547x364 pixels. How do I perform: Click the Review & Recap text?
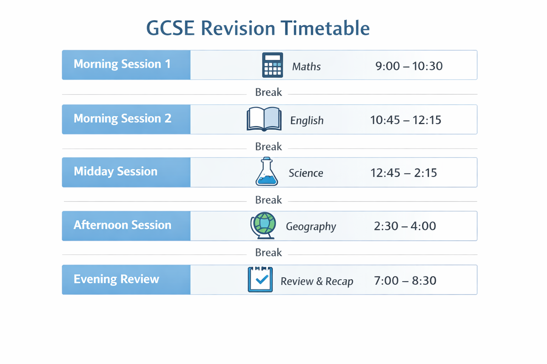(x=317, y=281)
